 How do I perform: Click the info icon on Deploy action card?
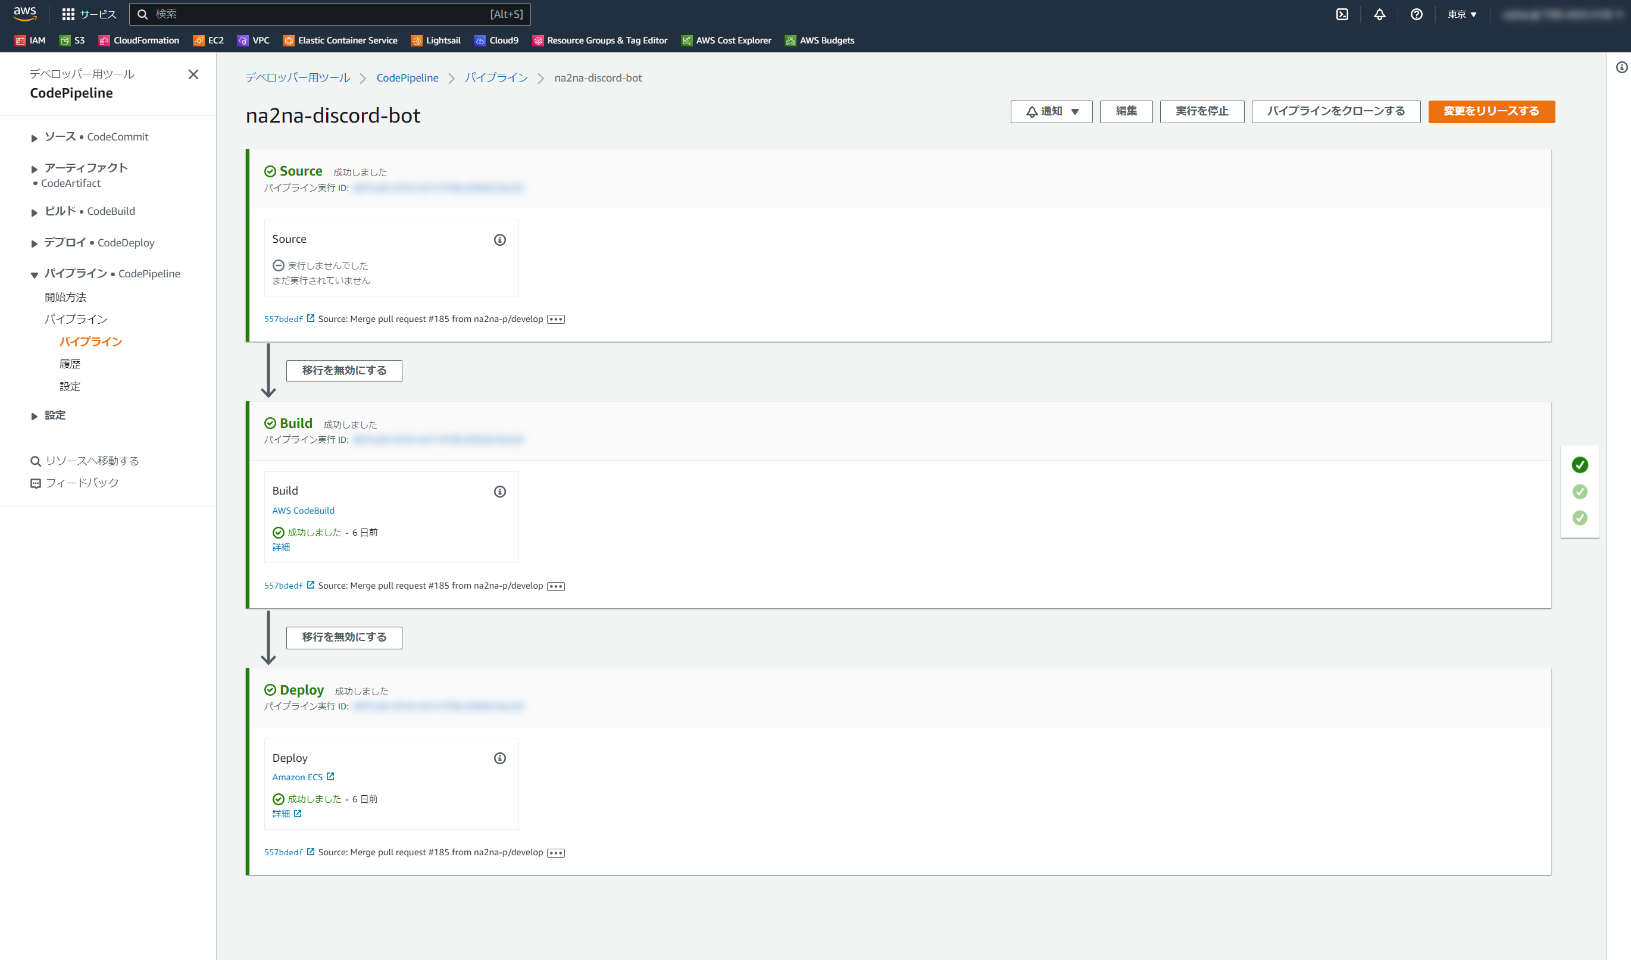(x=499, y=758)
